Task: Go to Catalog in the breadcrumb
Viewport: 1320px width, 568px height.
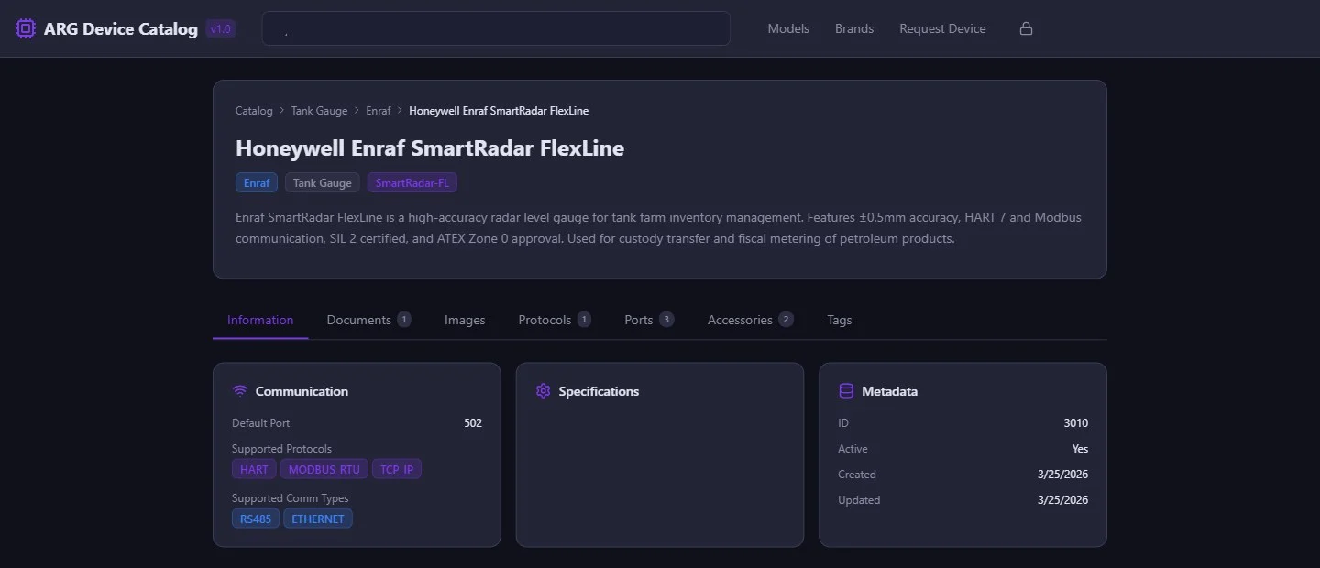Action: click(254, 111)
